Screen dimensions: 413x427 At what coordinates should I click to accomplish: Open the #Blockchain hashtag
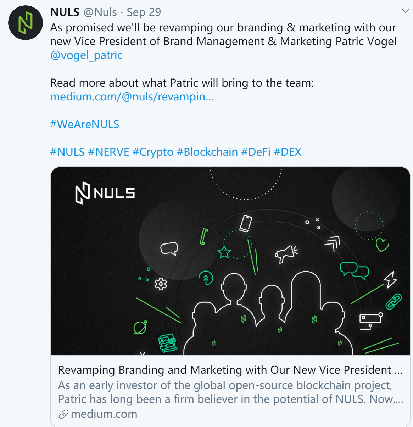207,152
